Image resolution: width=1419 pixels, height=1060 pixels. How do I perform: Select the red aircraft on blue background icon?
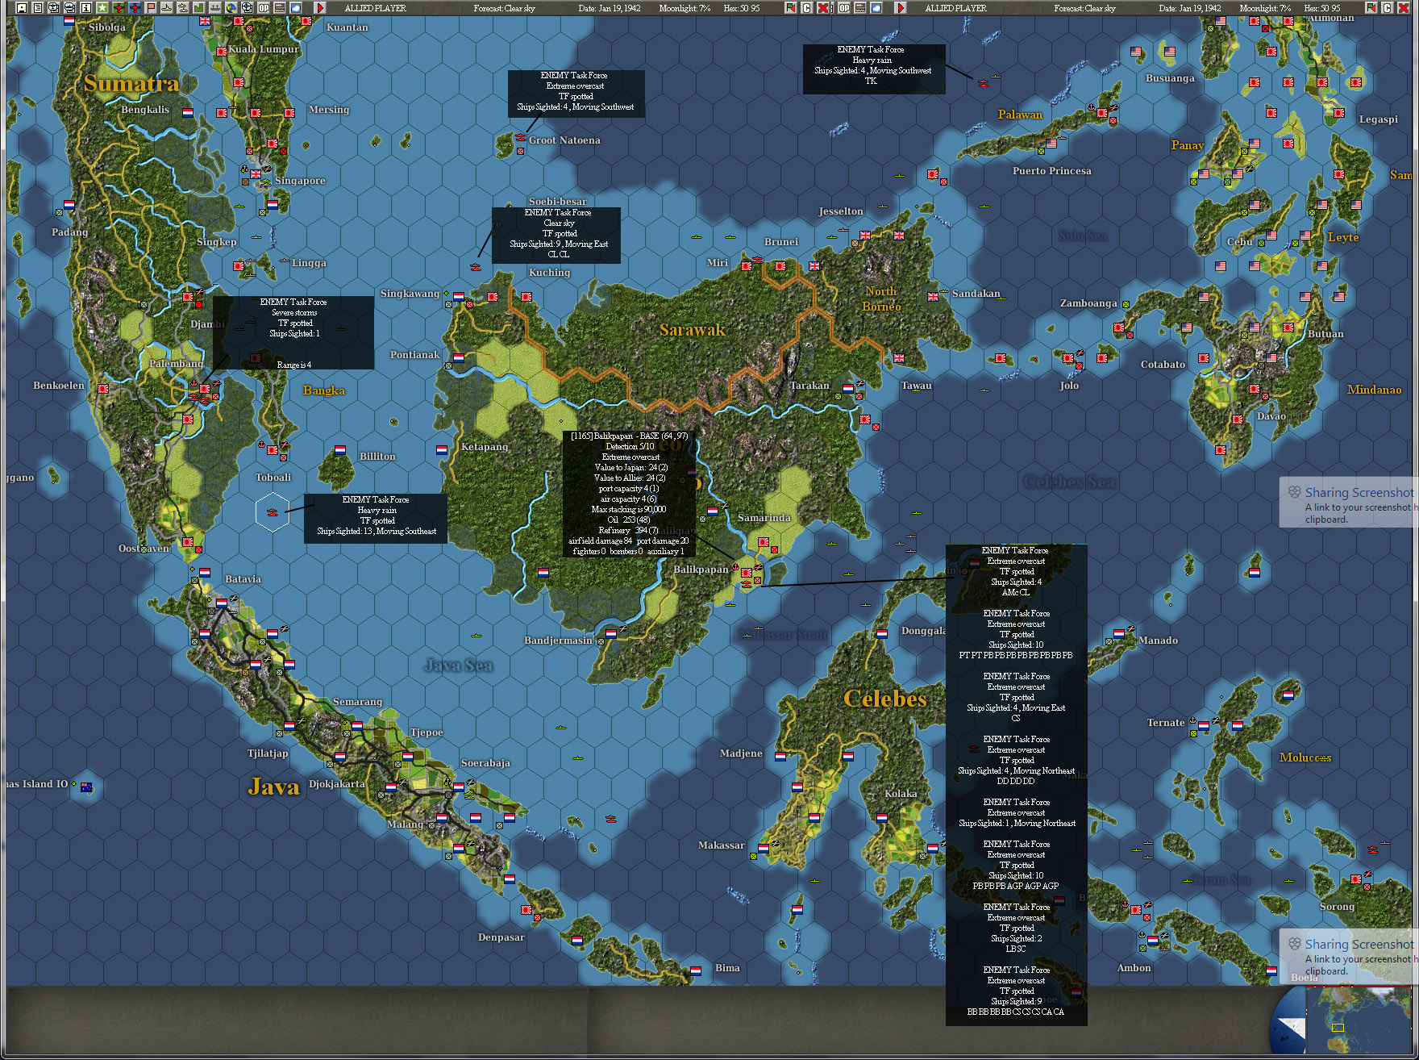pos(135,7)
